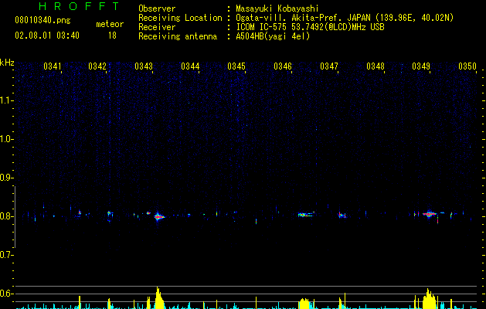Screen dimensions: 486x309
Task: Click the 0.7 kHz axis label
Action: [x=6, y=255]
